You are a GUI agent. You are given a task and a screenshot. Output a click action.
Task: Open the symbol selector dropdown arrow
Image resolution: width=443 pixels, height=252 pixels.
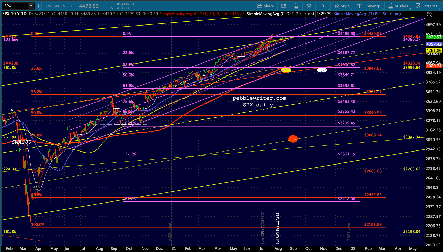(31, 6)
